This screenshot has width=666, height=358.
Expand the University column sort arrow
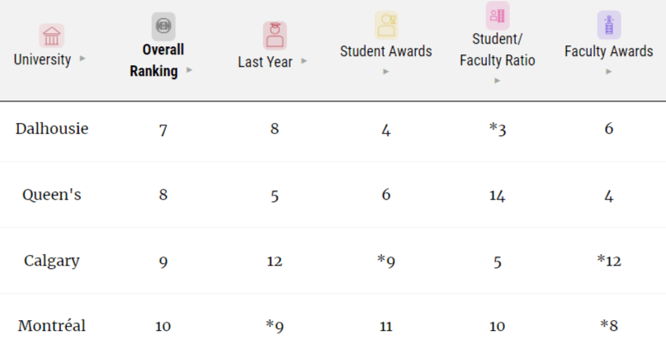(83, 59)
